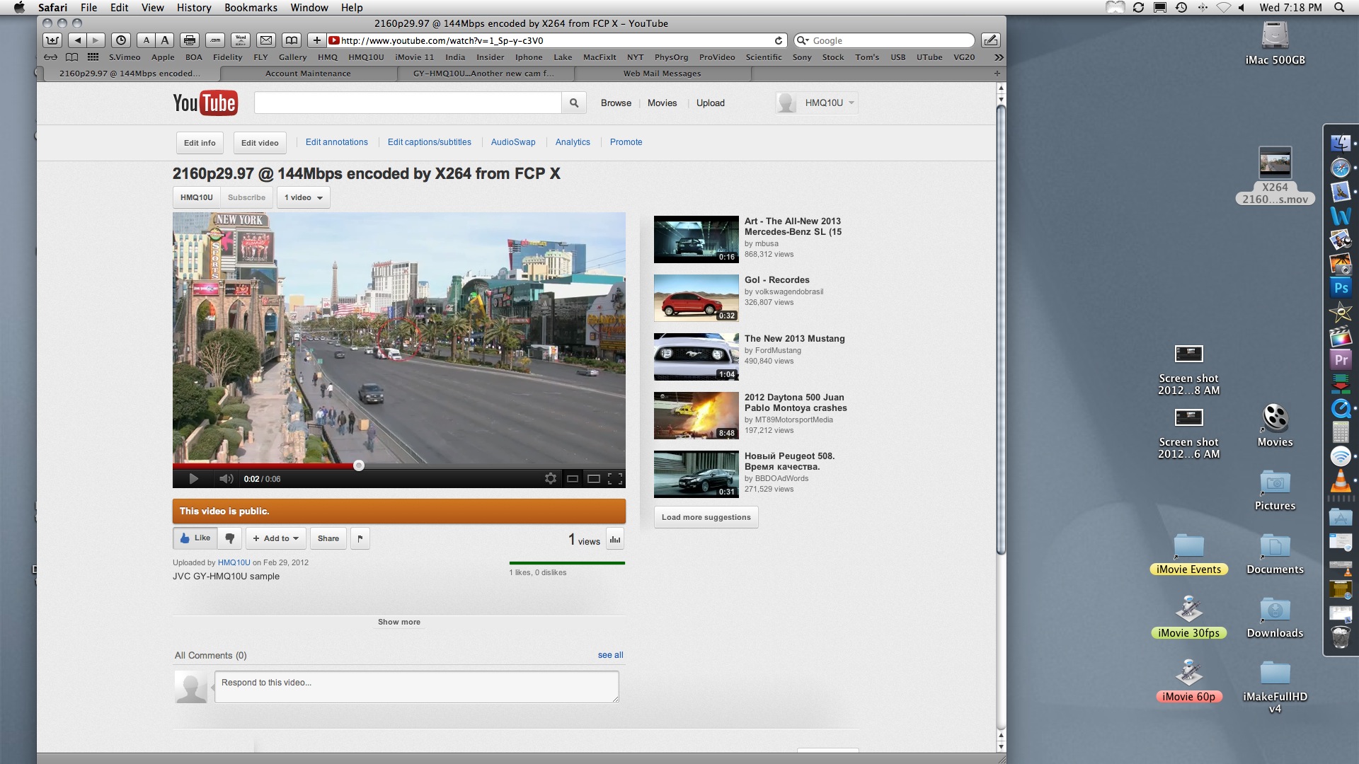
Task: Click the Safari back navigation arrow
Action: [78, 40]
